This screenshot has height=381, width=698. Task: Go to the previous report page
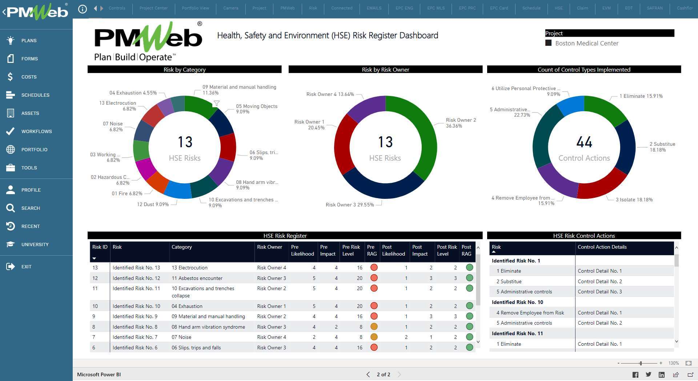pos(368,374)
